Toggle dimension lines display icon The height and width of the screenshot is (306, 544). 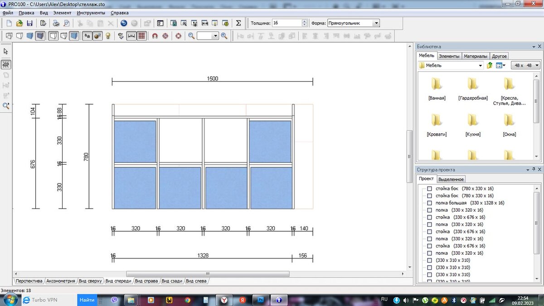[x=131, y=36]
